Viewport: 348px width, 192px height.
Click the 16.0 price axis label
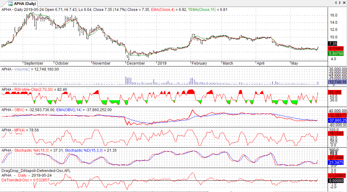[x=334, y=15]
